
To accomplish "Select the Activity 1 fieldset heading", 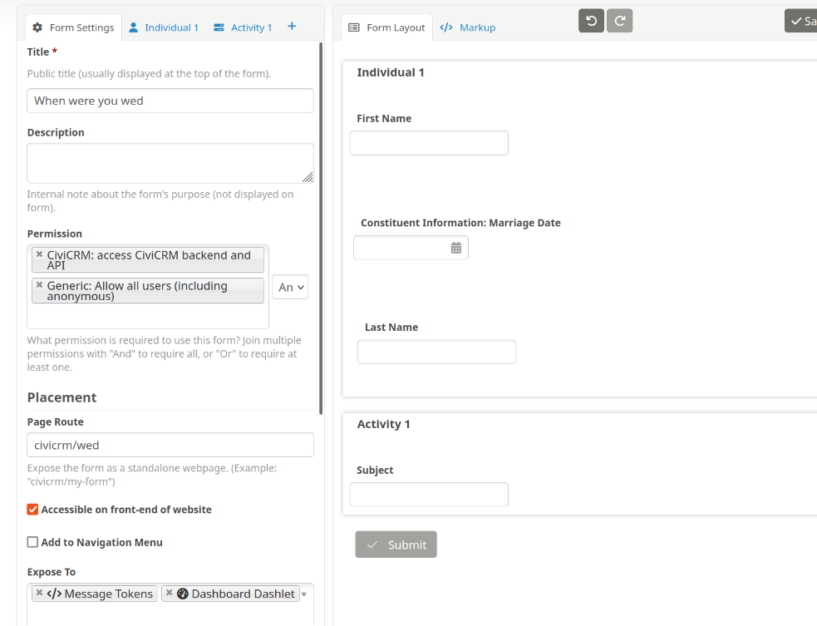I will coord(383,424).
